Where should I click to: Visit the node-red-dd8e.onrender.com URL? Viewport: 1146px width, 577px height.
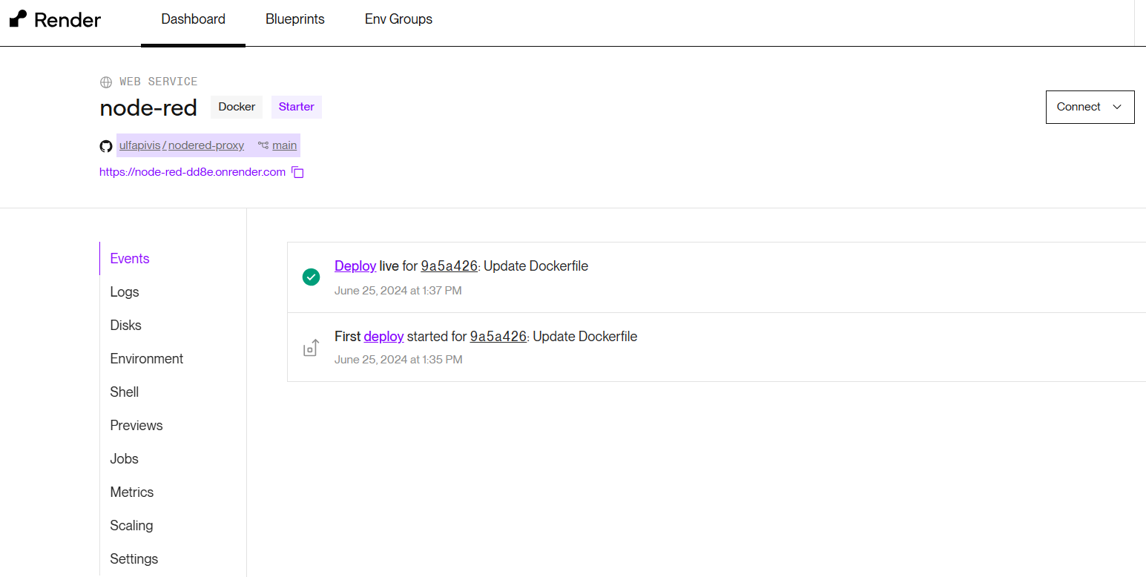pyautogui.click(x=191, y=171)
